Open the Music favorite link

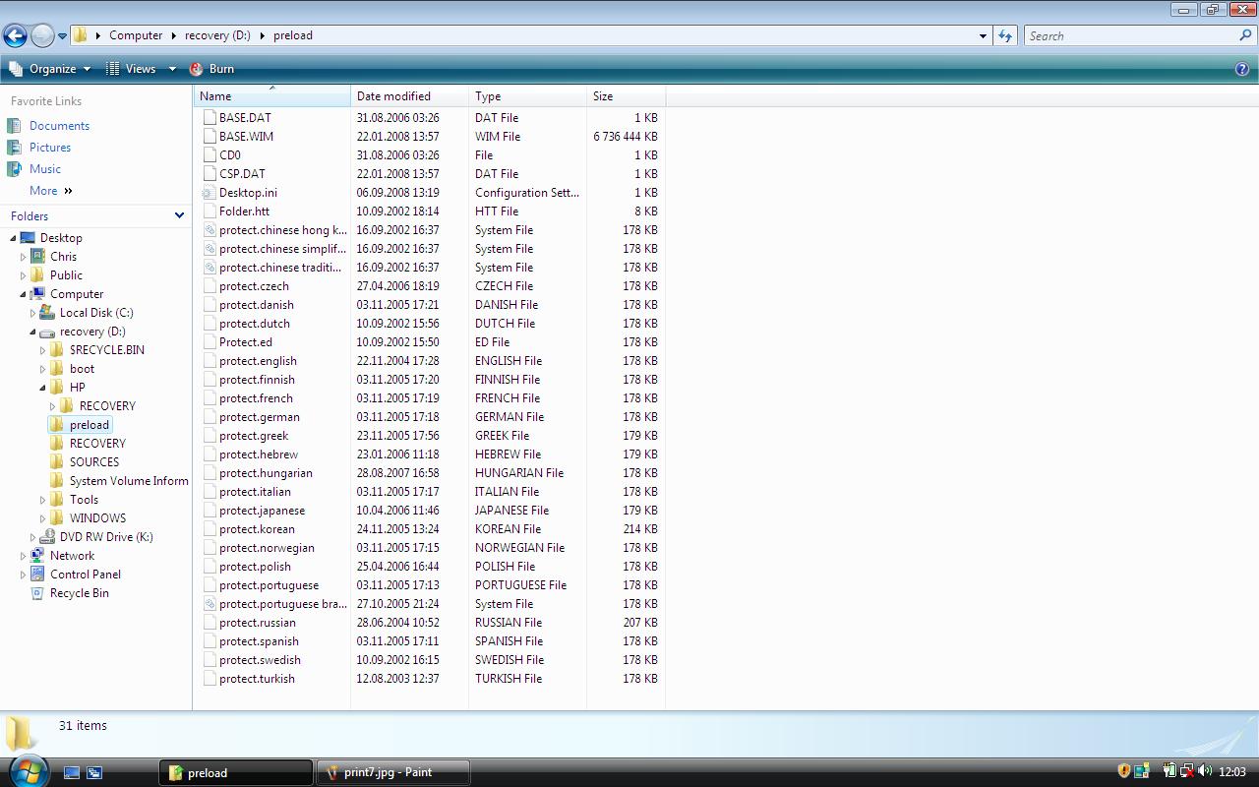[45, 169]
